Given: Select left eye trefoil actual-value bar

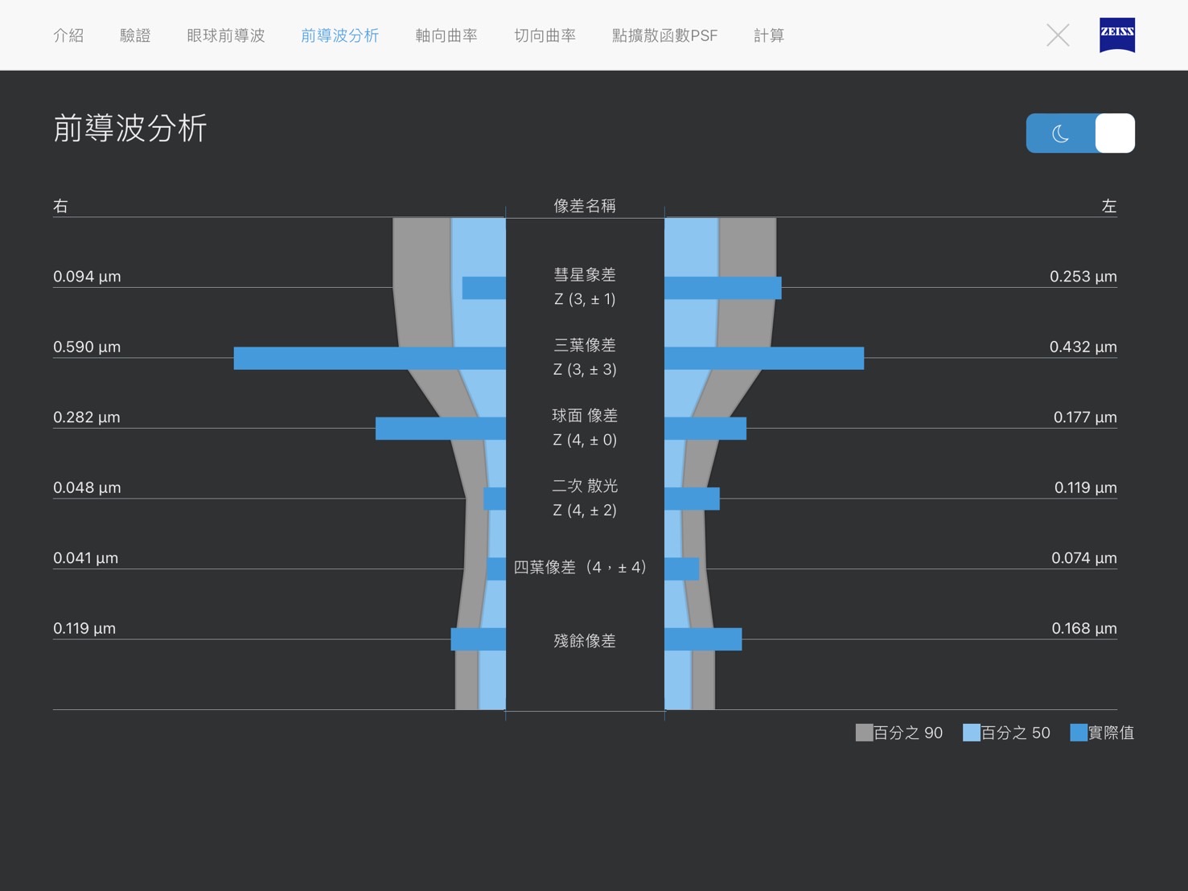Looking at the screenshot, I should click(x=764, y=358).
